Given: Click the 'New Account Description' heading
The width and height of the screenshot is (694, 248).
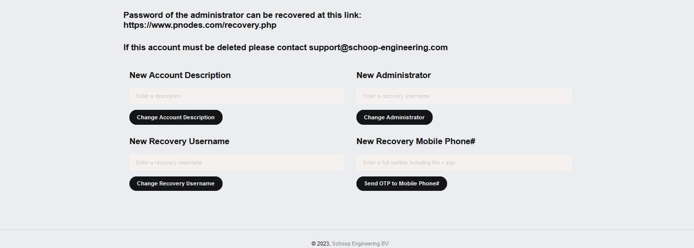Looking at the screenshot, I should click(180, 75).
